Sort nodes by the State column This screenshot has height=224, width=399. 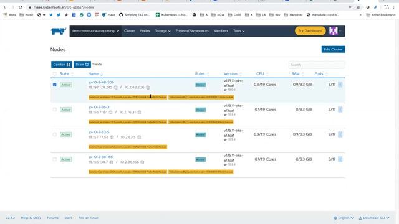coord(67,73)
